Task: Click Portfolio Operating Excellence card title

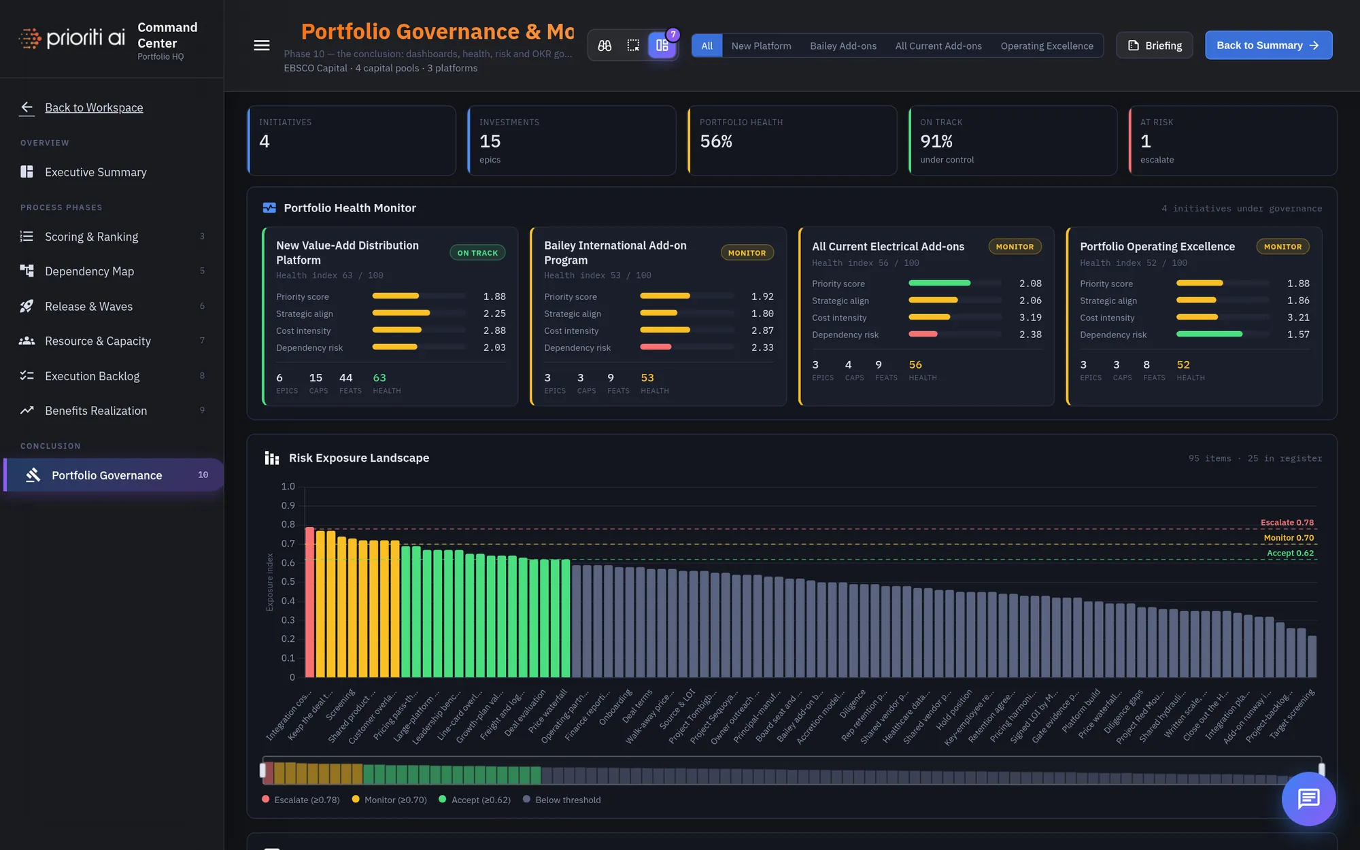Action: tap(1157, 247)
